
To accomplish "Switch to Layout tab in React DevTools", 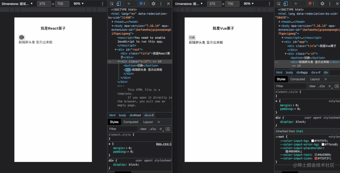I will (x=148, y=122).
